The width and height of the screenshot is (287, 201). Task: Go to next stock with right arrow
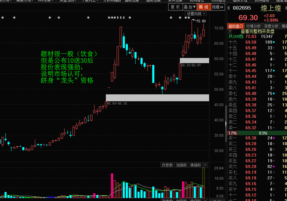point(285,8)
